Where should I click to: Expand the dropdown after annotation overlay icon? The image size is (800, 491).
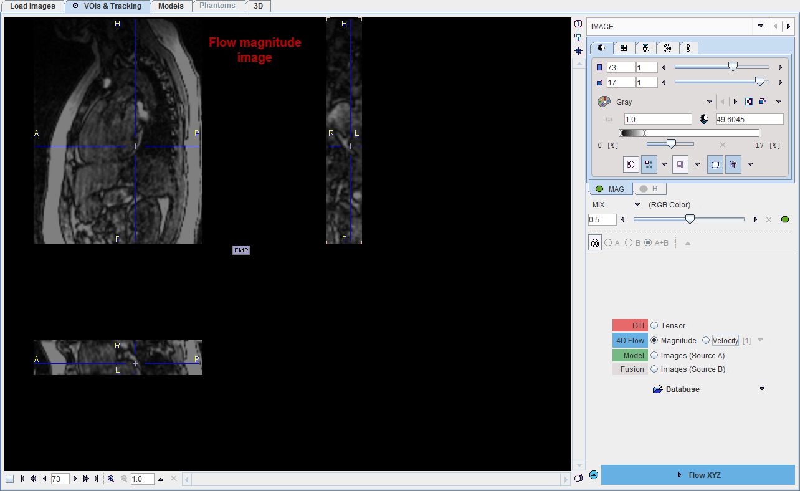pos(750,164)
